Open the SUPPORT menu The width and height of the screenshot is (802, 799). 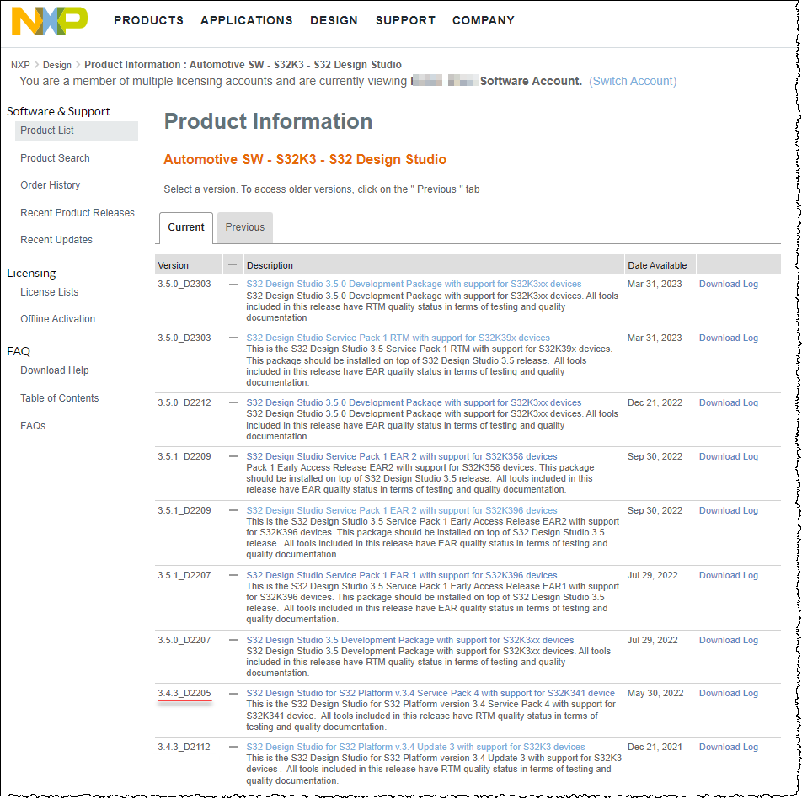pyautogui.click(x=405, y=20)
